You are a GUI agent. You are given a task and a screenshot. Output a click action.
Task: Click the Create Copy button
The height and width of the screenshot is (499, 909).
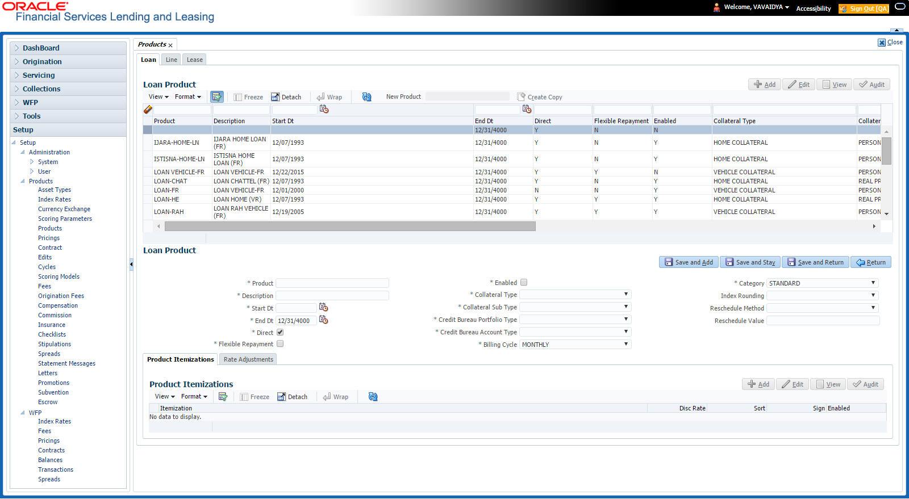click(x=539, y=97)
